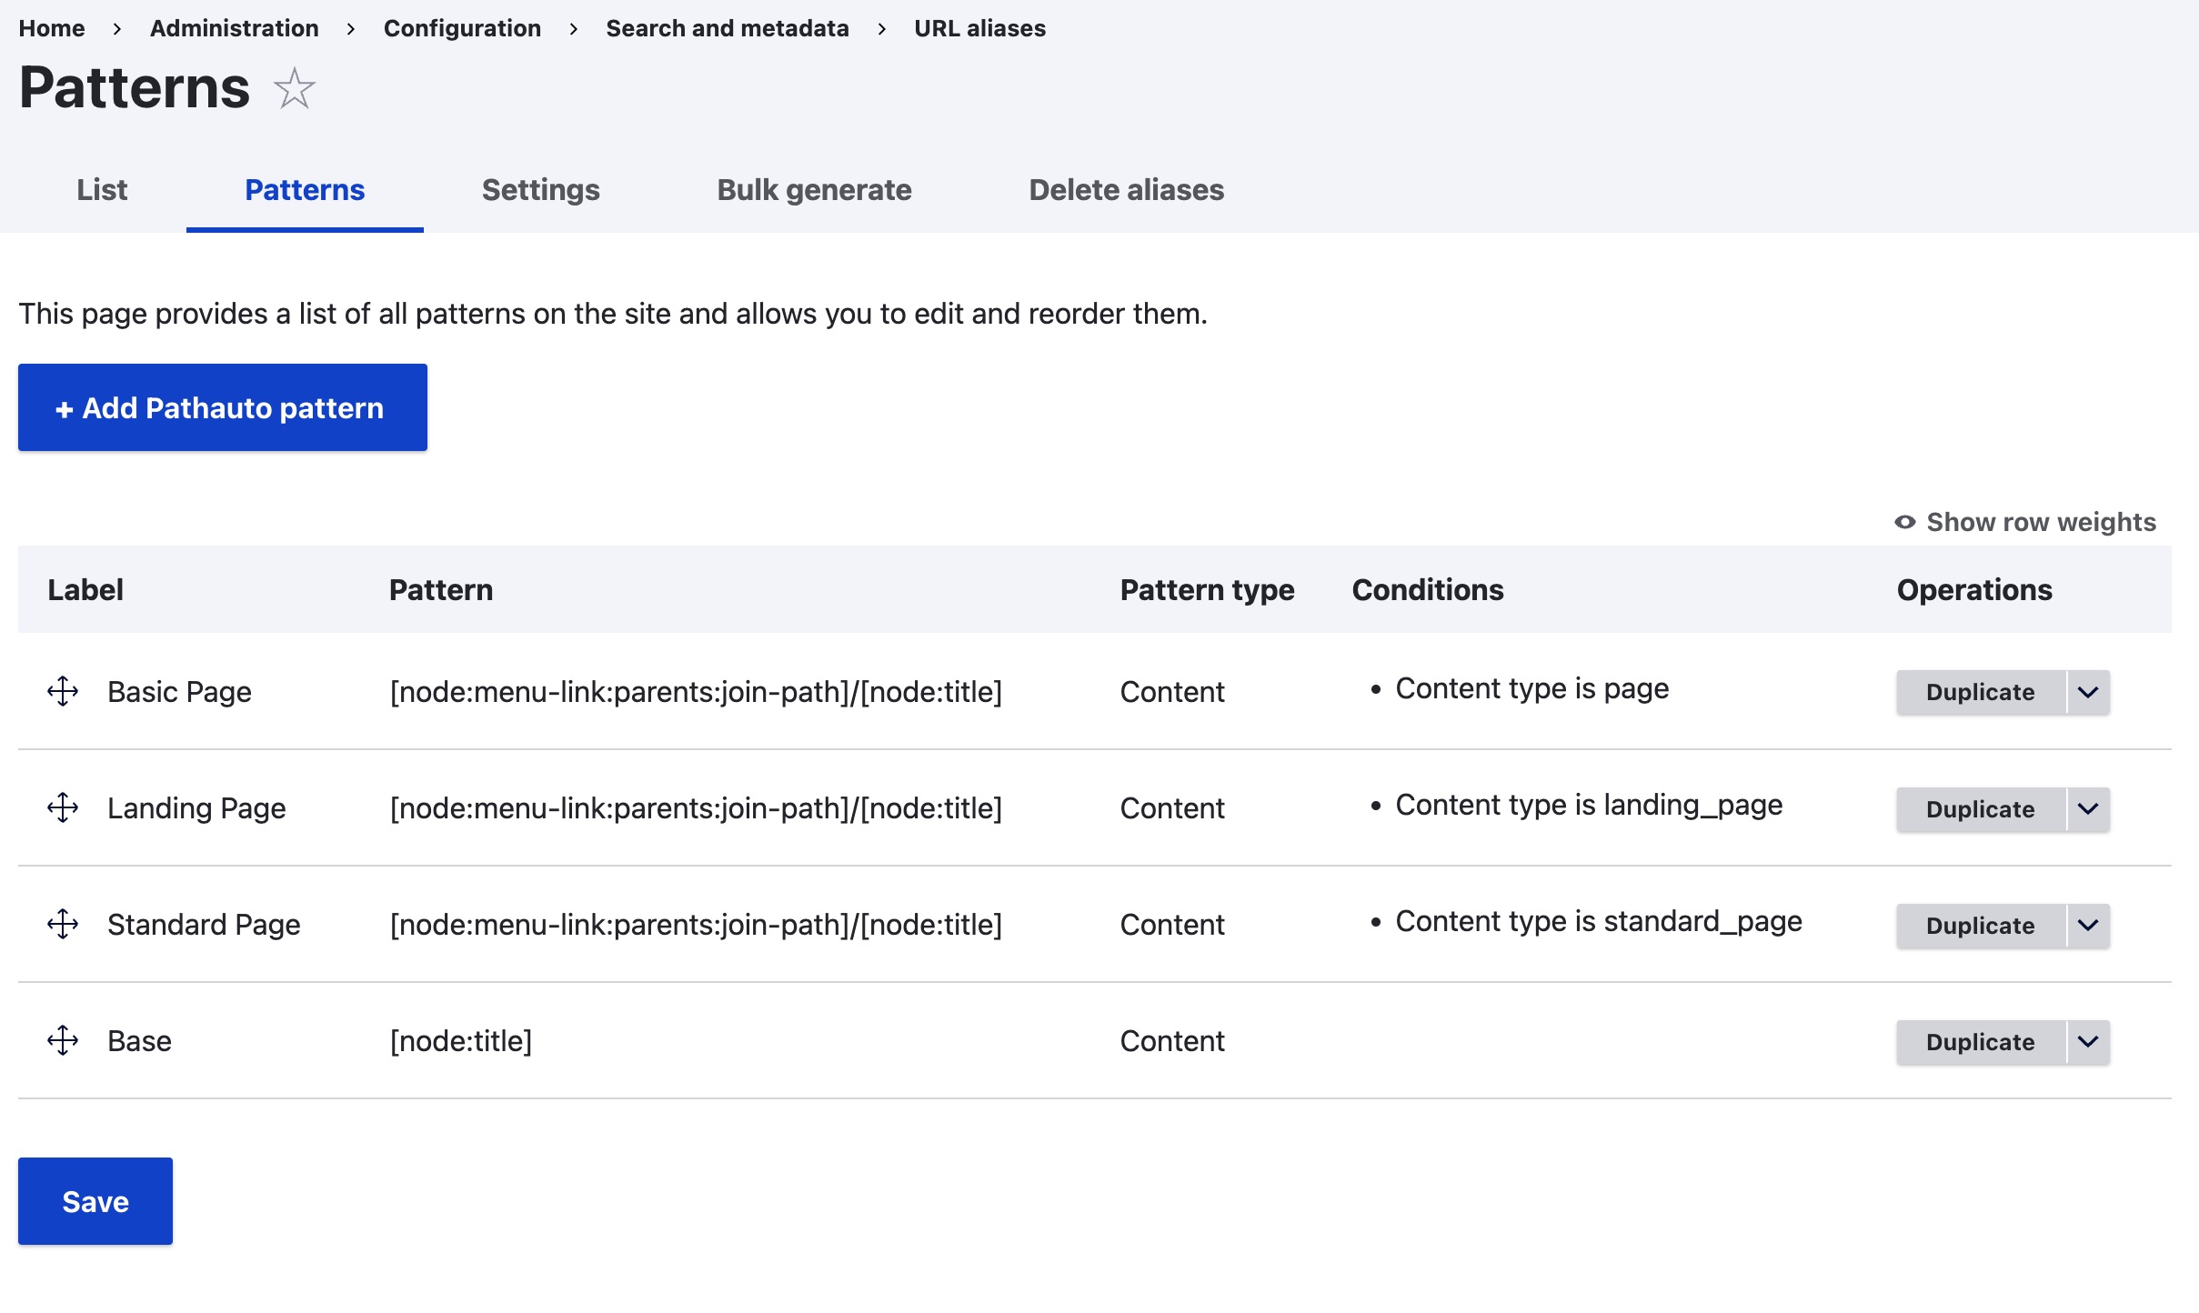Image resolution: width=2199 pixels, height=1313 pixels.
Task: Expand operations dropdown for Standard Page
Action: point(2088,925)
